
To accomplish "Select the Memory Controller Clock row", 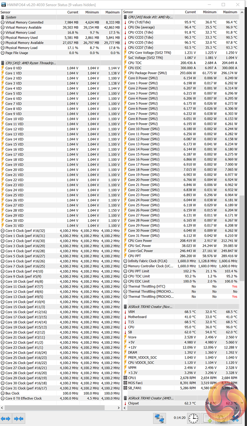I will coord(181,266).
